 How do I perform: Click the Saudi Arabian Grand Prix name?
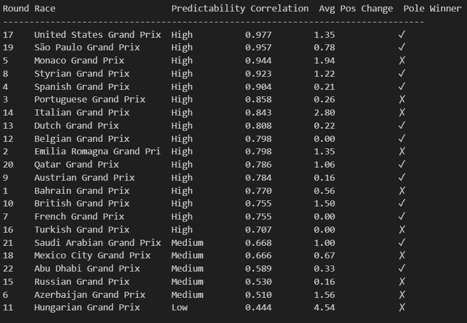click(98, 243)
